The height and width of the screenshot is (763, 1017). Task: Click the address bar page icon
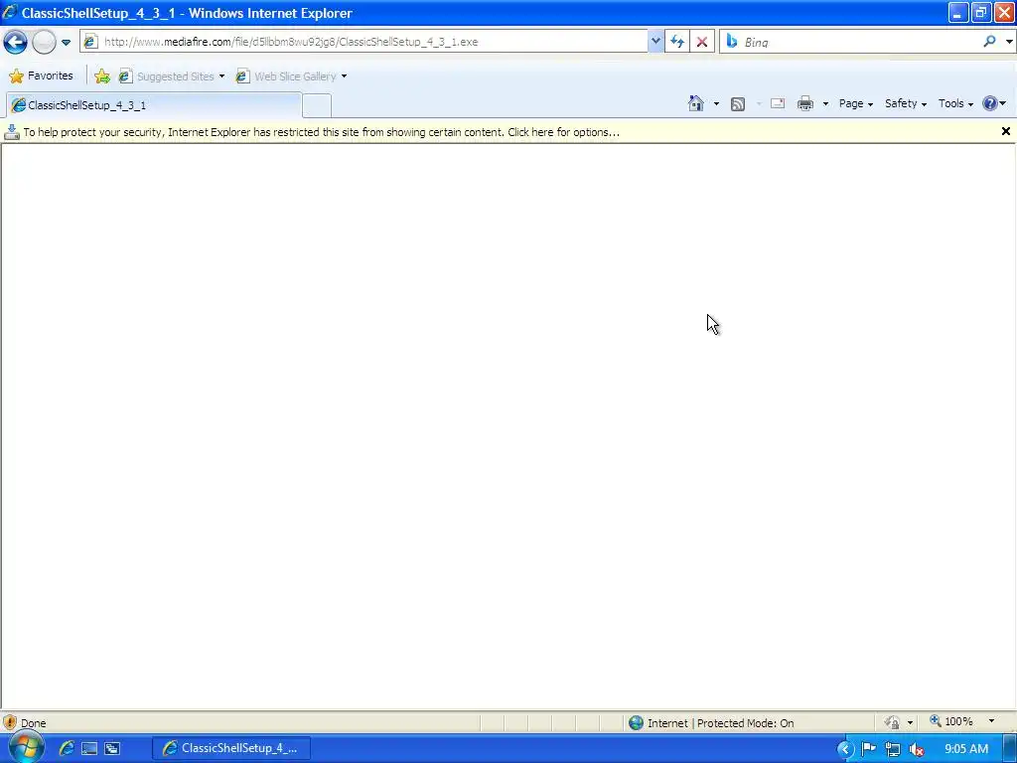pos(90,42)
